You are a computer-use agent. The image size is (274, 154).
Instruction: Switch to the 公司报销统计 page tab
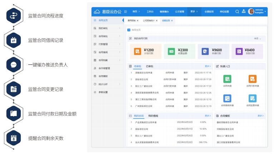coord(148,20)
